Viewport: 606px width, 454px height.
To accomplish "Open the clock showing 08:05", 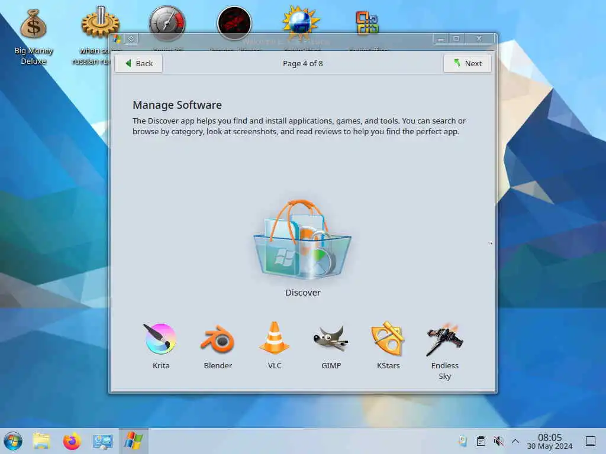I will 550,441.
